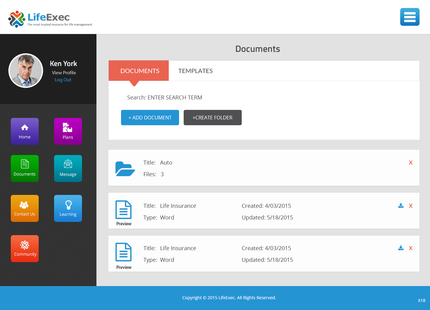
Task: Open the hamburger menu button
Action: (410, 17)
